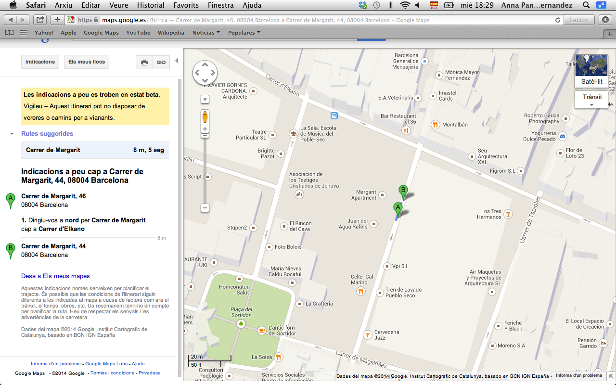
Task: Click the link share icon
Action: coord(161,63)
